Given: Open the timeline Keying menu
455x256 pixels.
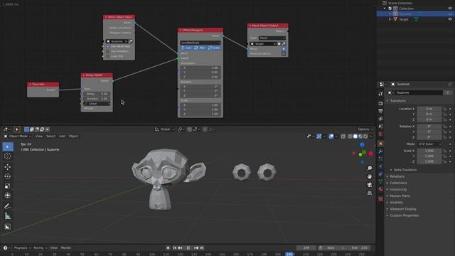Looking at the screenshot, I should pos(40,248).
